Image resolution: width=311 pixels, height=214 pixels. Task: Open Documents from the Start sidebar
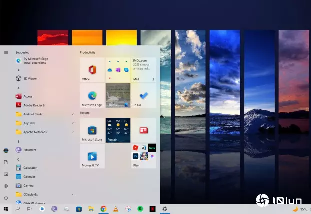coord(6,162)
